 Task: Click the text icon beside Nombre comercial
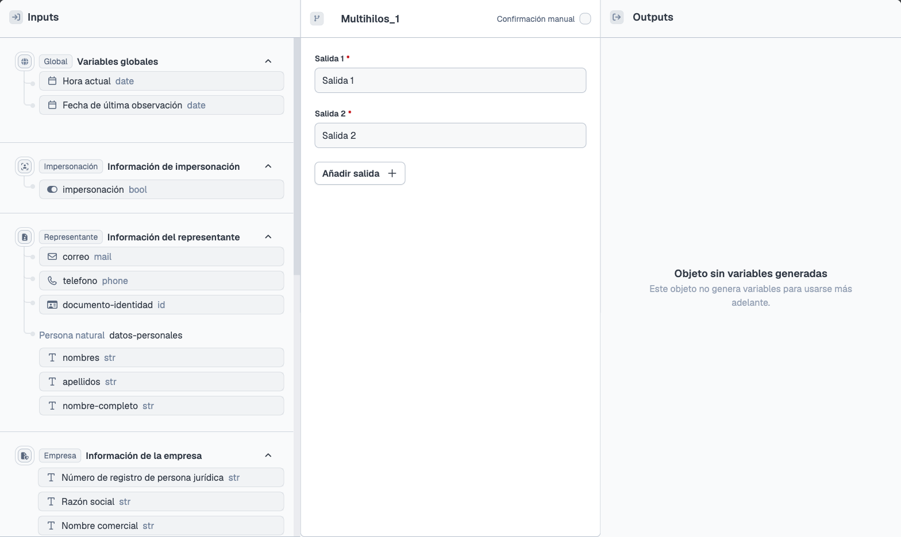(x=51, y=526)
